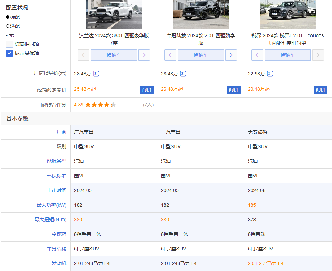
Task: Click the ●标配 legend entry
Action: tap(13, 17)
